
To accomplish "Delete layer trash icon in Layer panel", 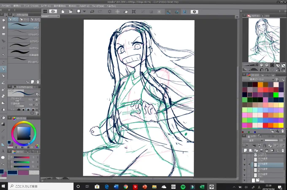I will [x=283, y=150].
